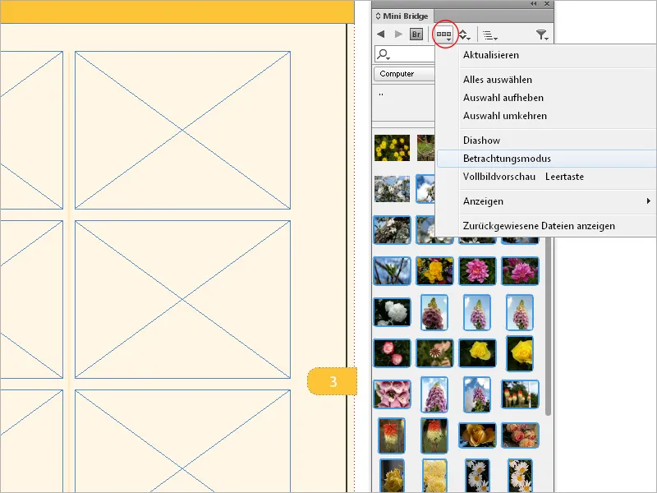Open the filter funnel dropdown
This screenshot has width=657, height=493.
(x=542, y=35)
